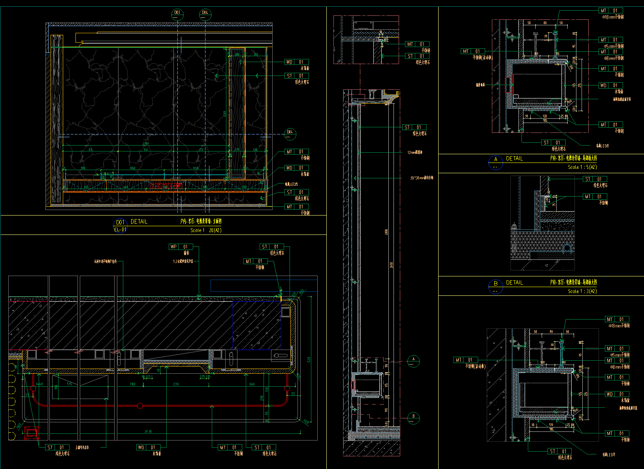The height and width of the screenshot is (469, 644).
Task: Select the tall wood-grain panel in the elevation
Action: (237, 113)
